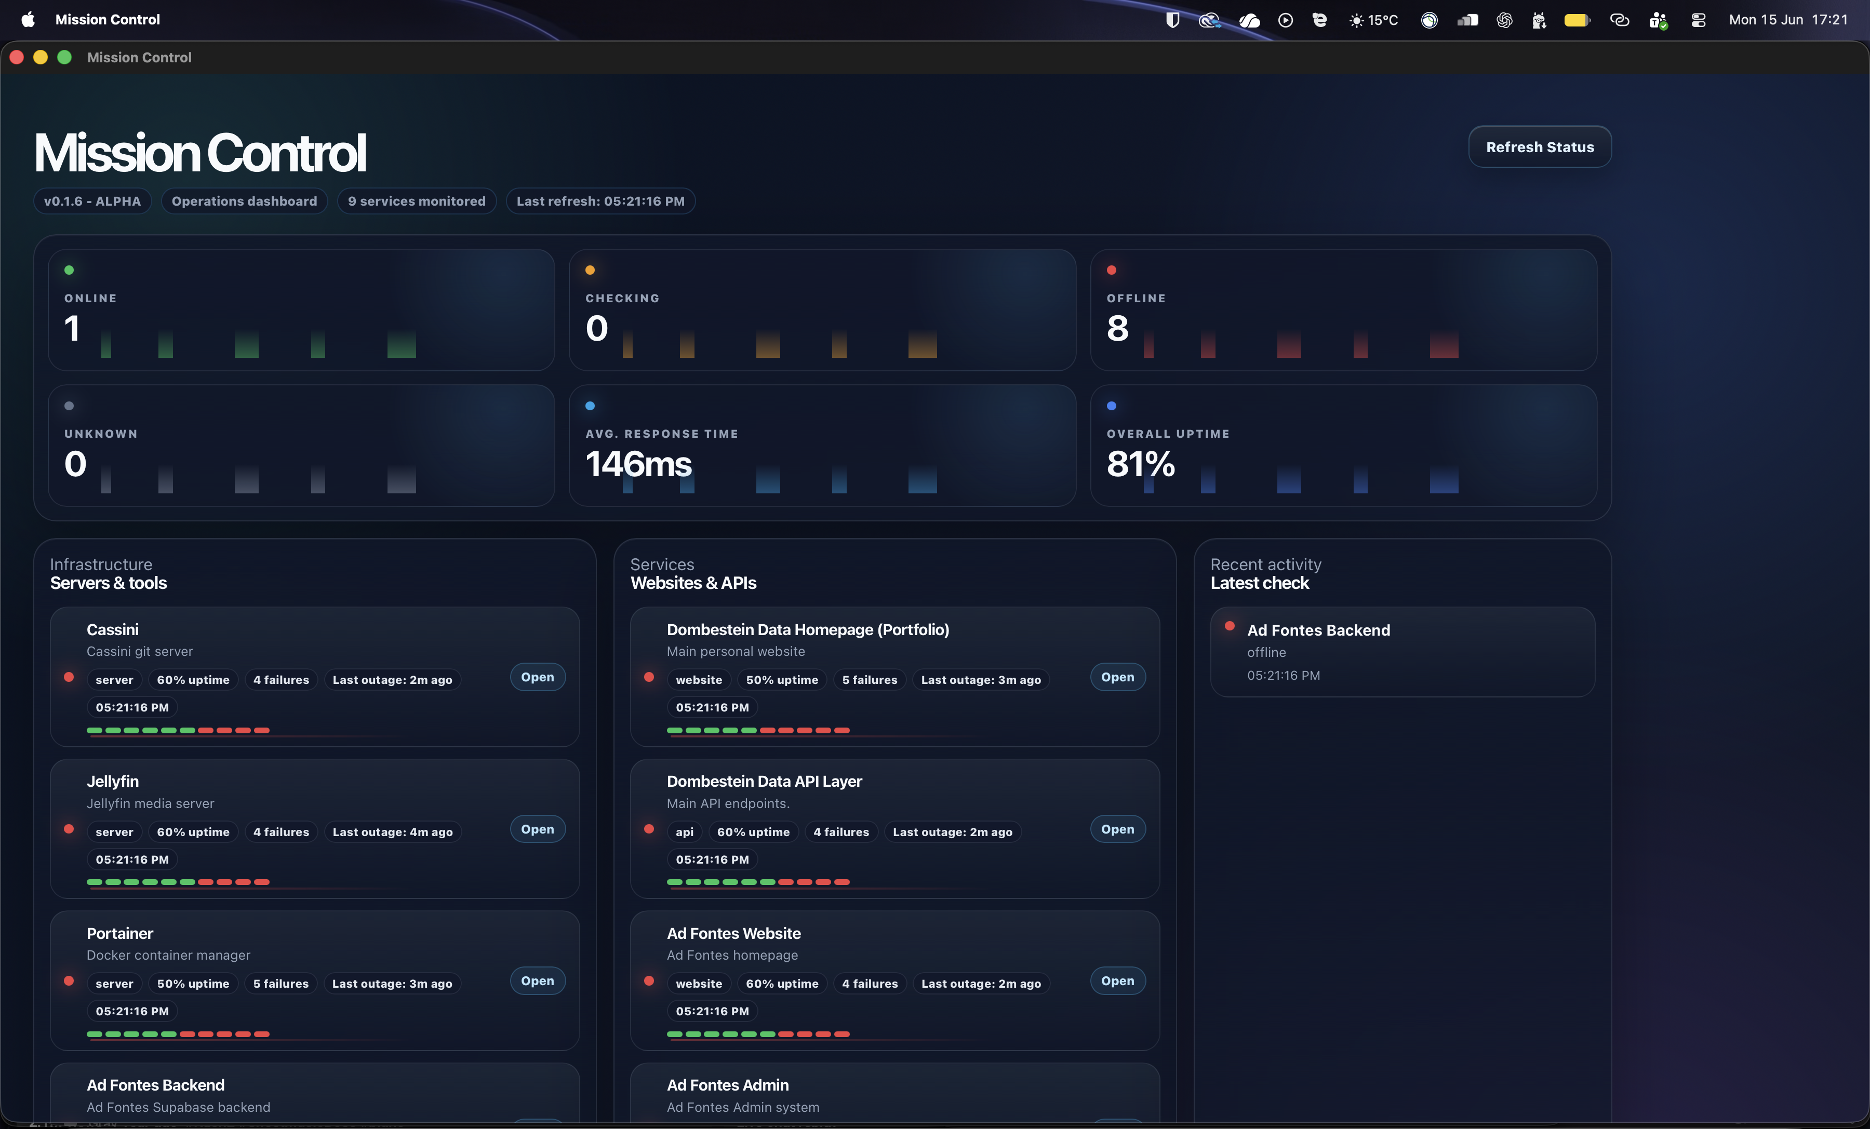1870x1129 pixels.
Task: Open macOS Control Center
Action: point(1699,20)
